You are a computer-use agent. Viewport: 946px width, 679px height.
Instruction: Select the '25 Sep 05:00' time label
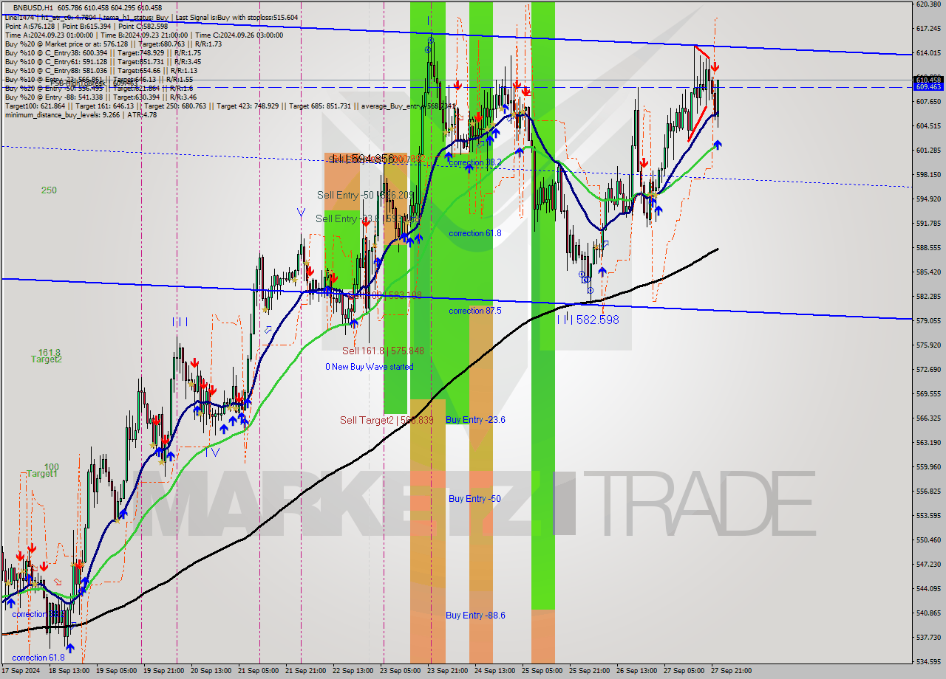click(541, 671)
